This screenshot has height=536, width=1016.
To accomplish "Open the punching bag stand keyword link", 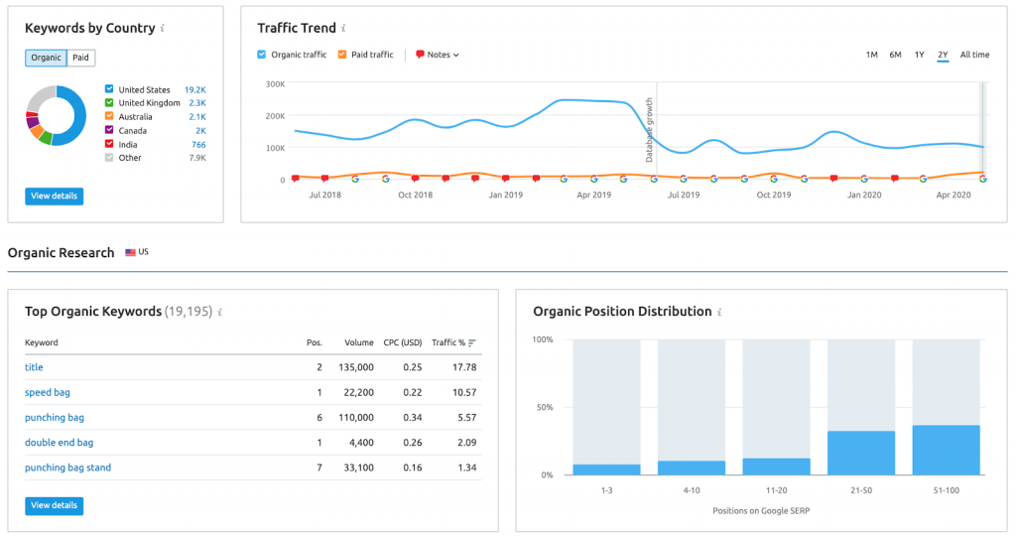I will pyautogui.click(x=67, y=468).
